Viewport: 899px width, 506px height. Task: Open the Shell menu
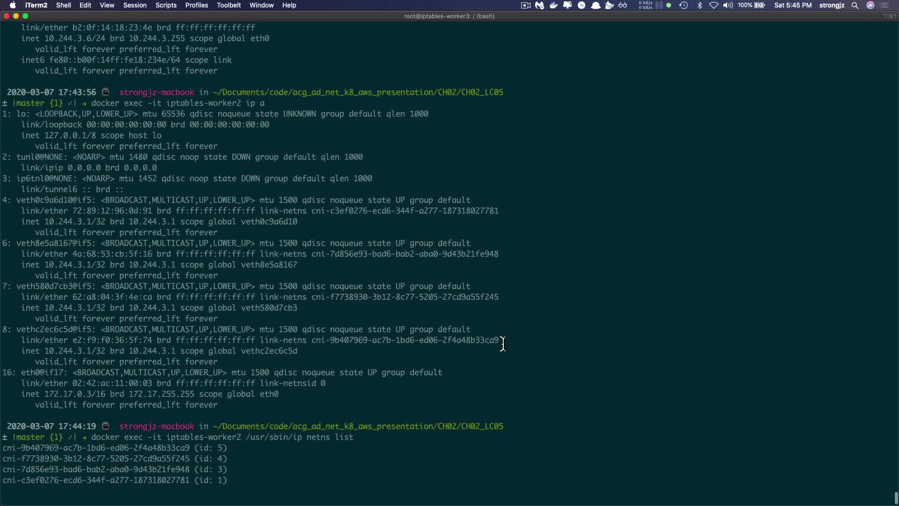64,5
